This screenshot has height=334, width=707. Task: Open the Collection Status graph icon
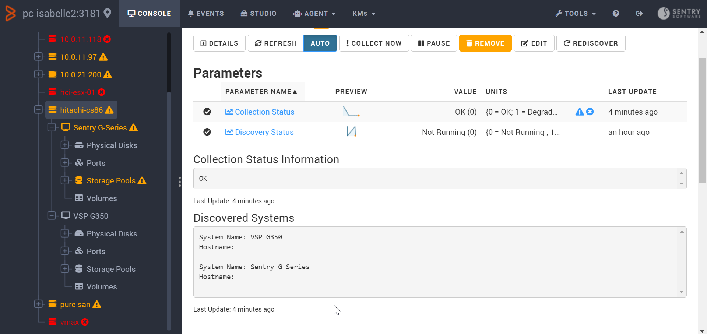point(229,112)
